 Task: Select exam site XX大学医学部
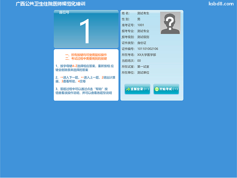coord(147,55)
